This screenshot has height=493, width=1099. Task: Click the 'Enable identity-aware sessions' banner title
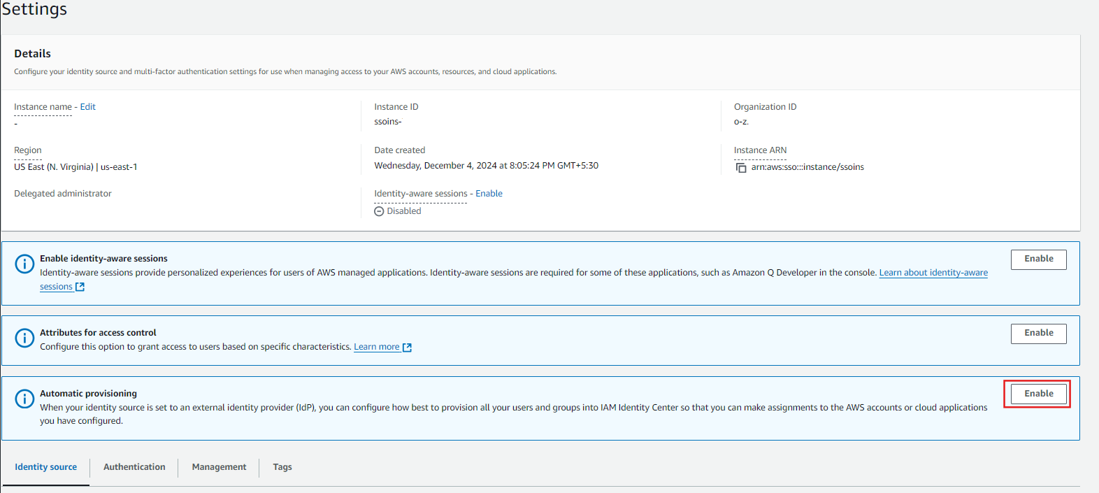(103, 259)
